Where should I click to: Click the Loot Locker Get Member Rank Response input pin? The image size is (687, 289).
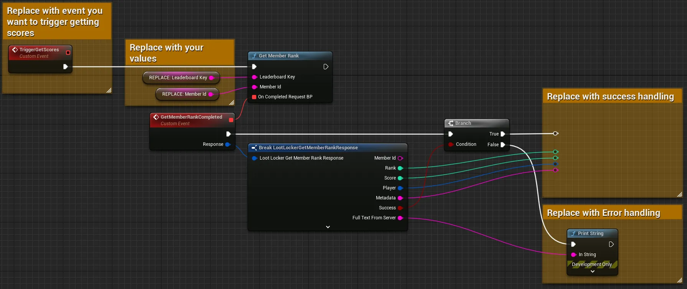[x=254, y=158]
